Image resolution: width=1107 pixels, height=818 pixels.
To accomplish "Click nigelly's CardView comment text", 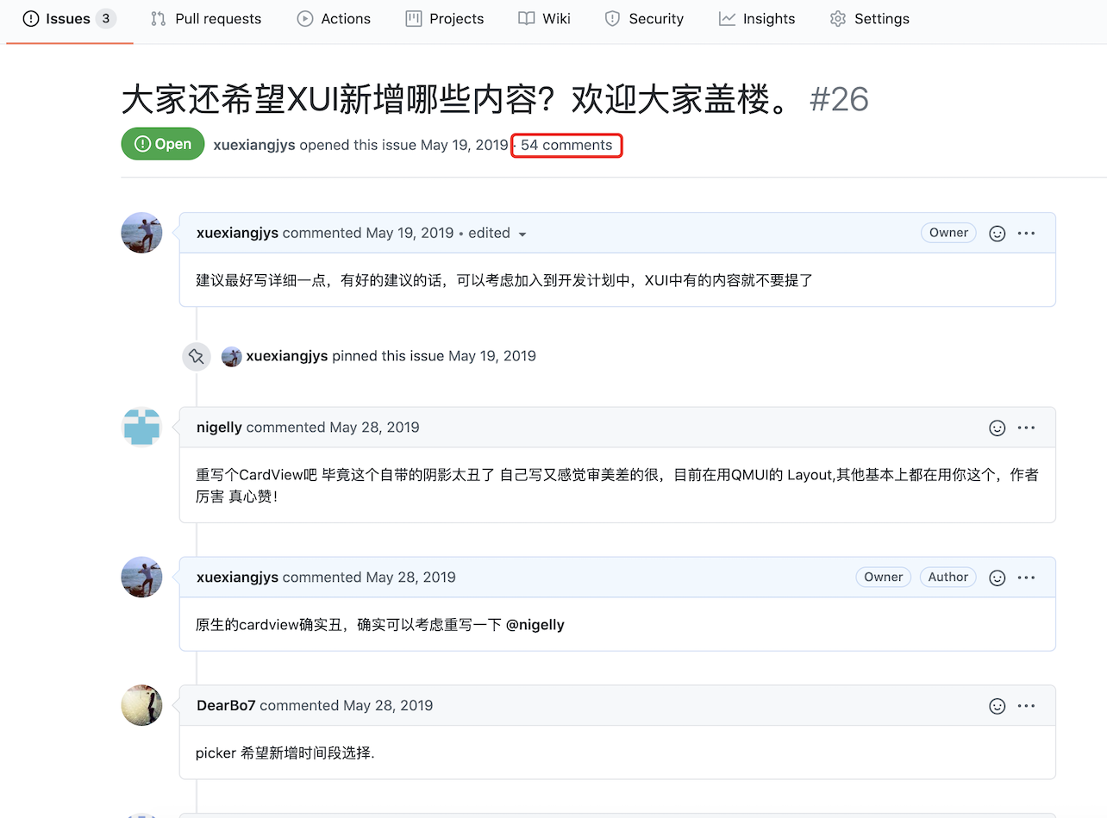I will click(617, 486).
